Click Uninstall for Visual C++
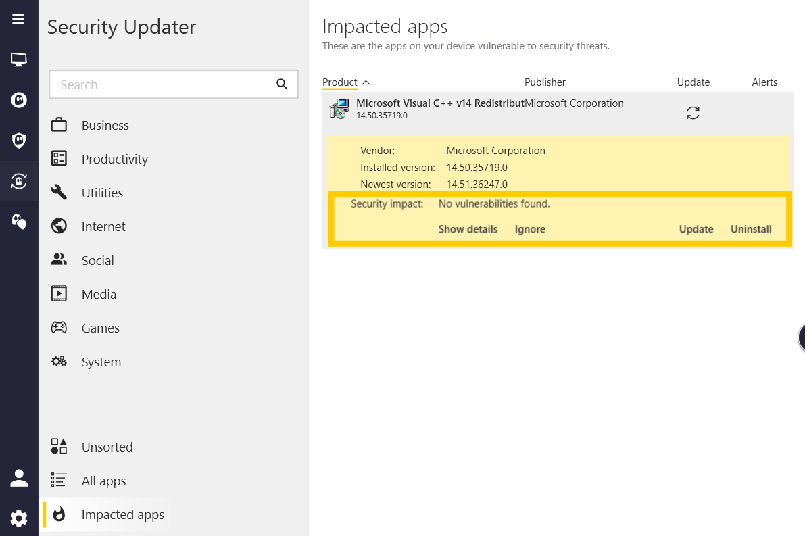The height and width of the screenshot is (536, 805). coord(751,229)
